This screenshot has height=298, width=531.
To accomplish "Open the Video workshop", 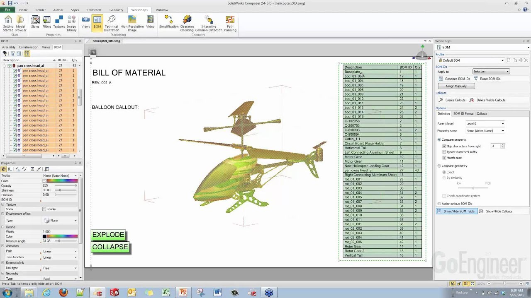I will pos(150,22).
